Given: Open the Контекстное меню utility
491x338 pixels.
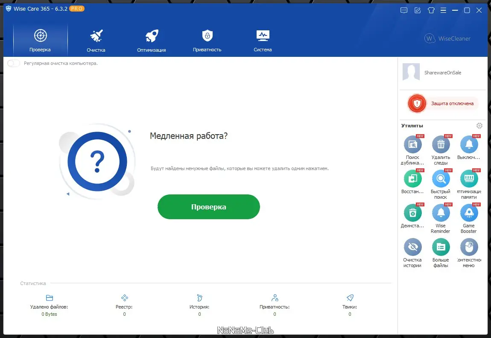Looking at the screenshot, I should pos(469,247).
